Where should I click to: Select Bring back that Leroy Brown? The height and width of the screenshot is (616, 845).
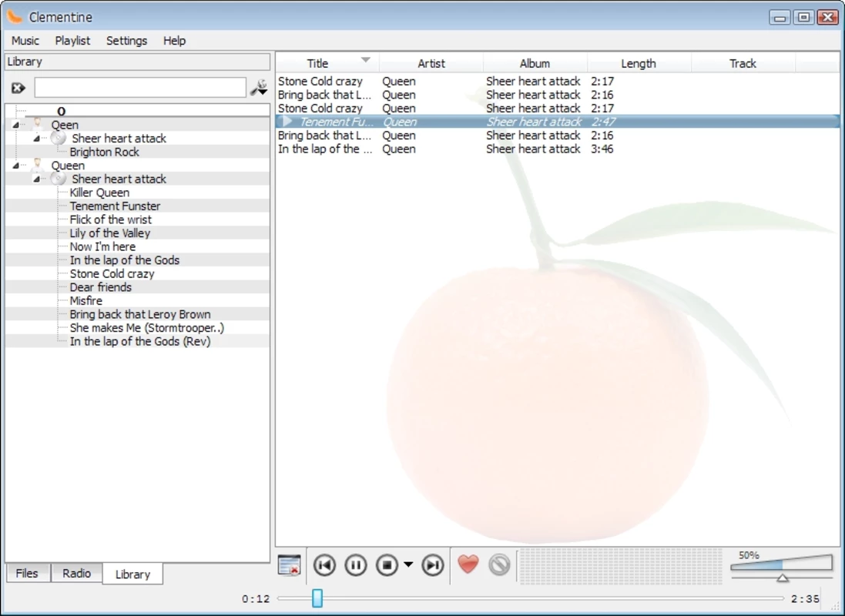pyautogui.click(x=140, y=314)
